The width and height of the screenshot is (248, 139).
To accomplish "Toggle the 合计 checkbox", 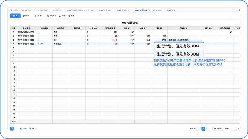I will click(21, 129).
